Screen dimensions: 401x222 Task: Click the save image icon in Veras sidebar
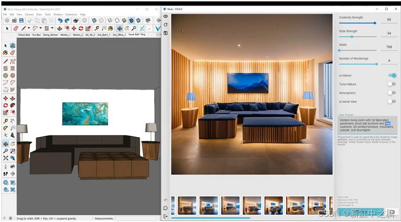pos(166,33)
